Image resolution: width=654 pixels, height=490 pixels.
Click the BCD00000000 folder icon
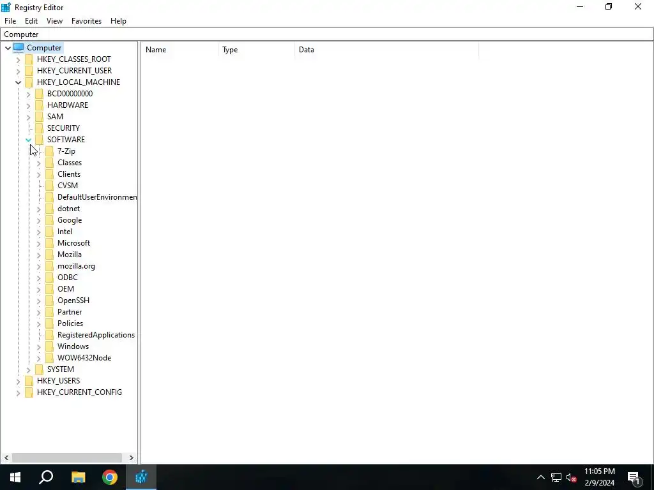tap(39, 94)
